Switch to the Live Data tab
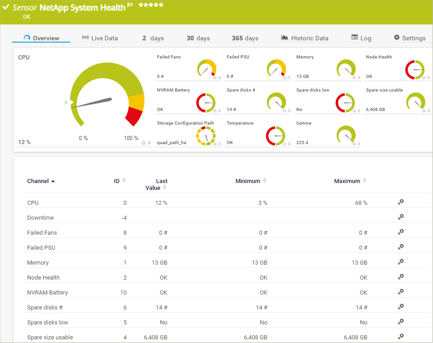433x343 pixels. coord(100,38)
